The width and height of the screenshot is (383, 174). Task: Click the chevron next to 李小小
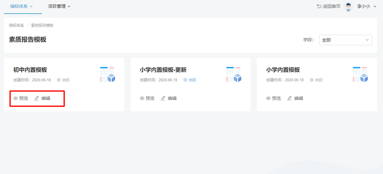pyautogui.click(x=375, y=7)
